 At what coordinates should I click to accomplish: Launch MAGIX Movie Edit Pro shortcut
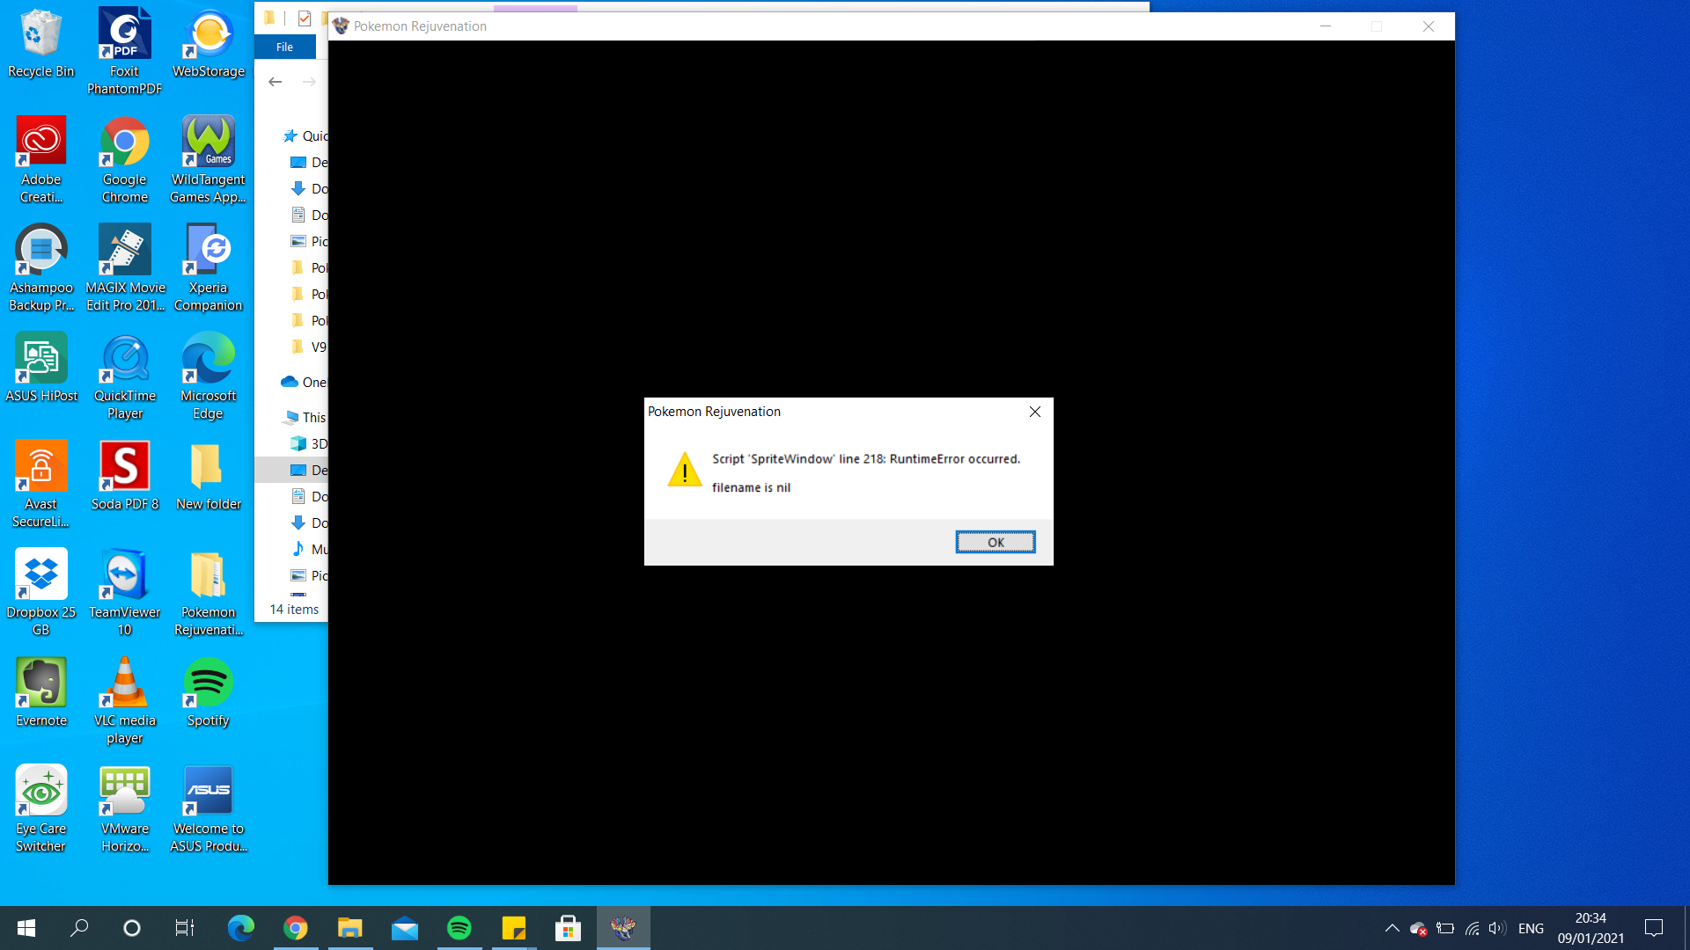tap(124, 268)
